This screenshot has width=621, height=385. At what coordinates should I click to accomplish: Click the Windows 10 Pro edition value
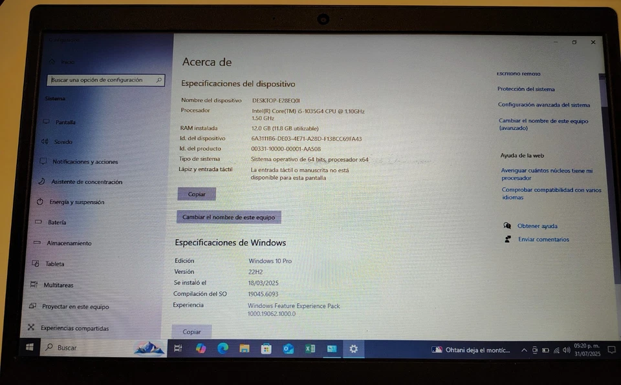point(270,261)
